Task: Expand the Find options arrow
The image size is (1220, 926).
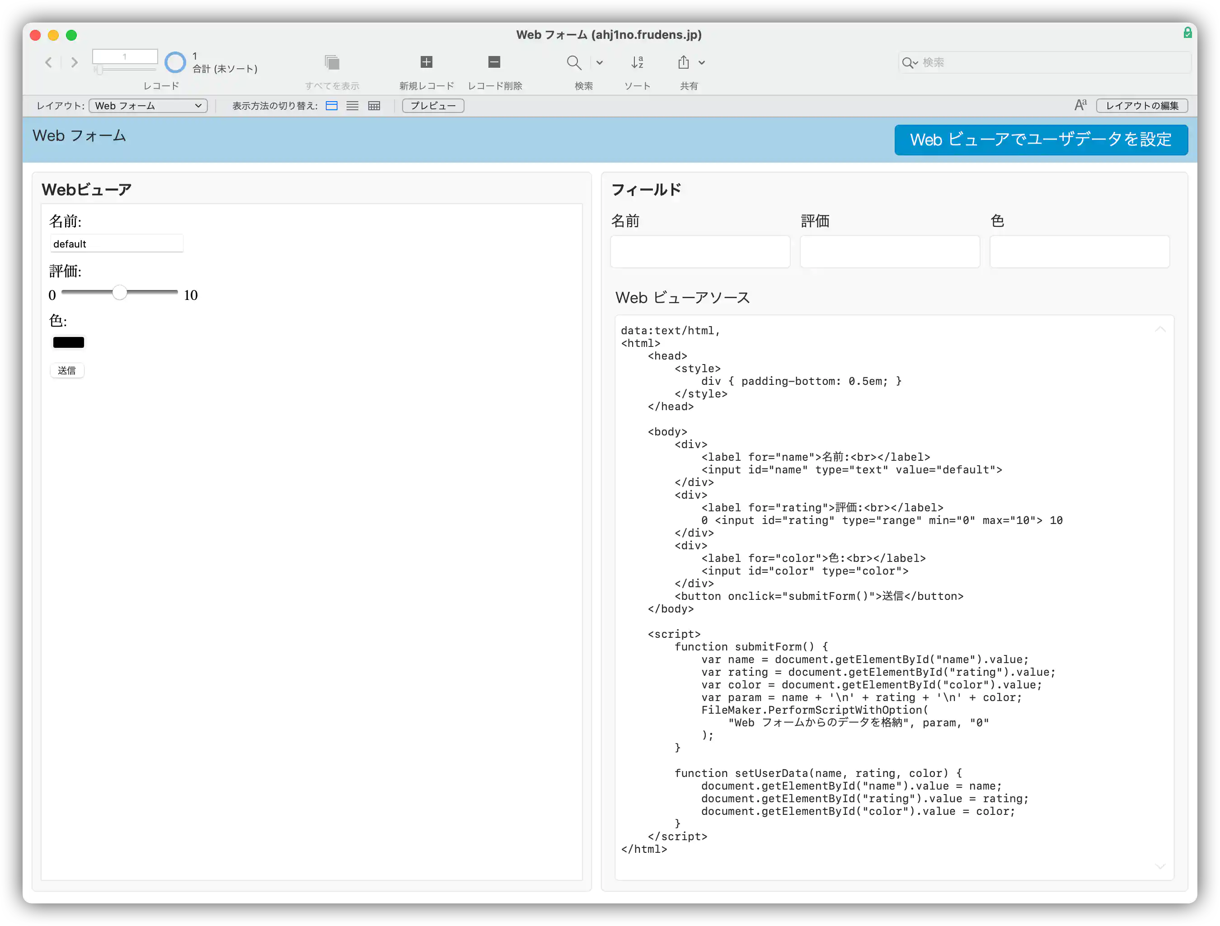Action: tap(600, 63)
